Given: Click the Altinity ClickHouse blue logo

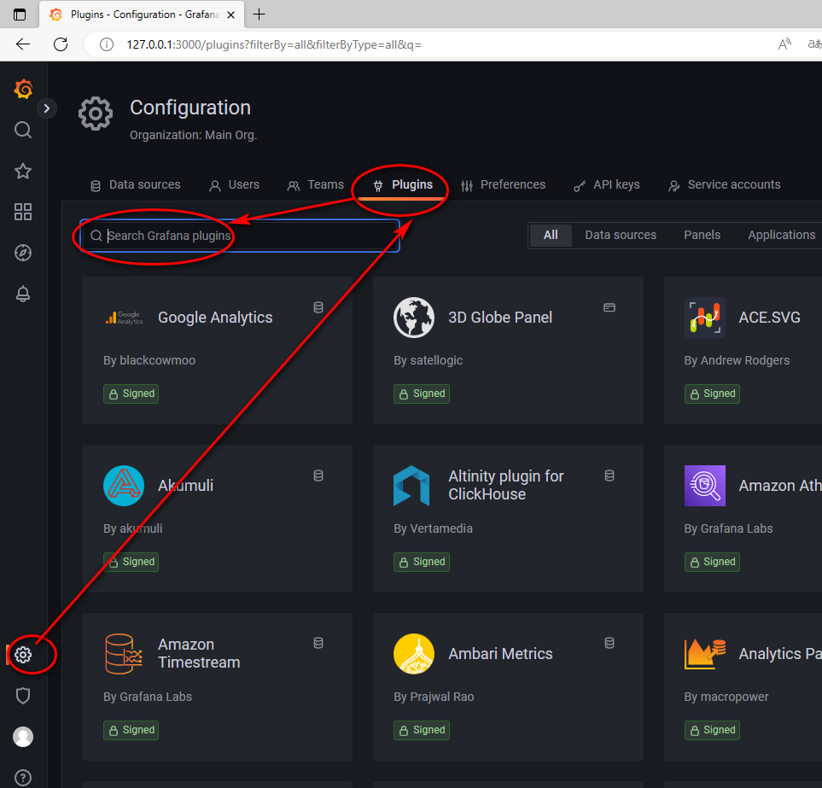Looking at the screenshot, I should (411, 486).
